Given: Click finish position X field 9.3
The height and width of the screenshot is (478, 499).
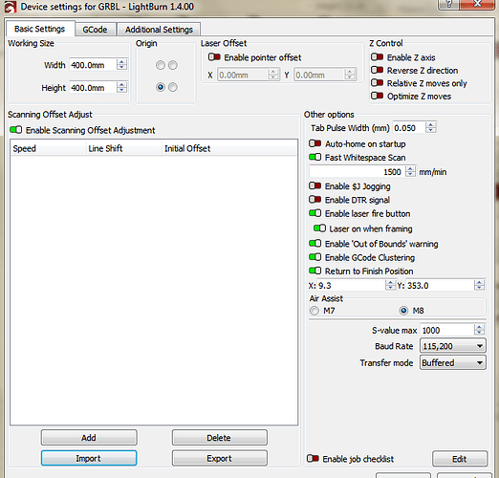Looking at the screenshot, I should 351,285.
